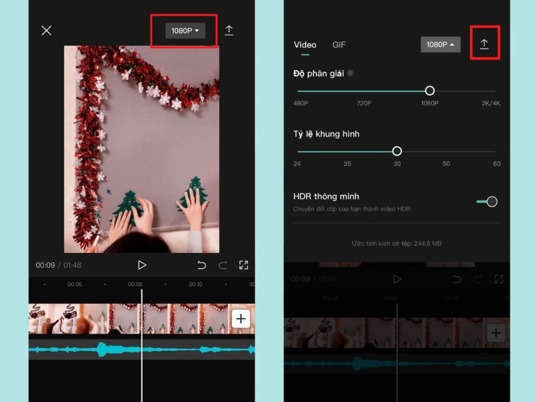Tap the plus icon to add media
This screenshot has width=536, height=402.
coord(240,318)
